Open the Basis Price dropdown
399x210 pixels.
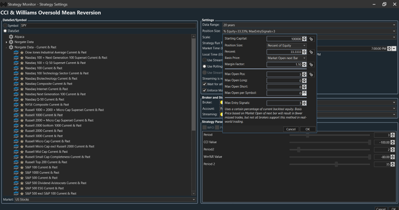(286, 58)
